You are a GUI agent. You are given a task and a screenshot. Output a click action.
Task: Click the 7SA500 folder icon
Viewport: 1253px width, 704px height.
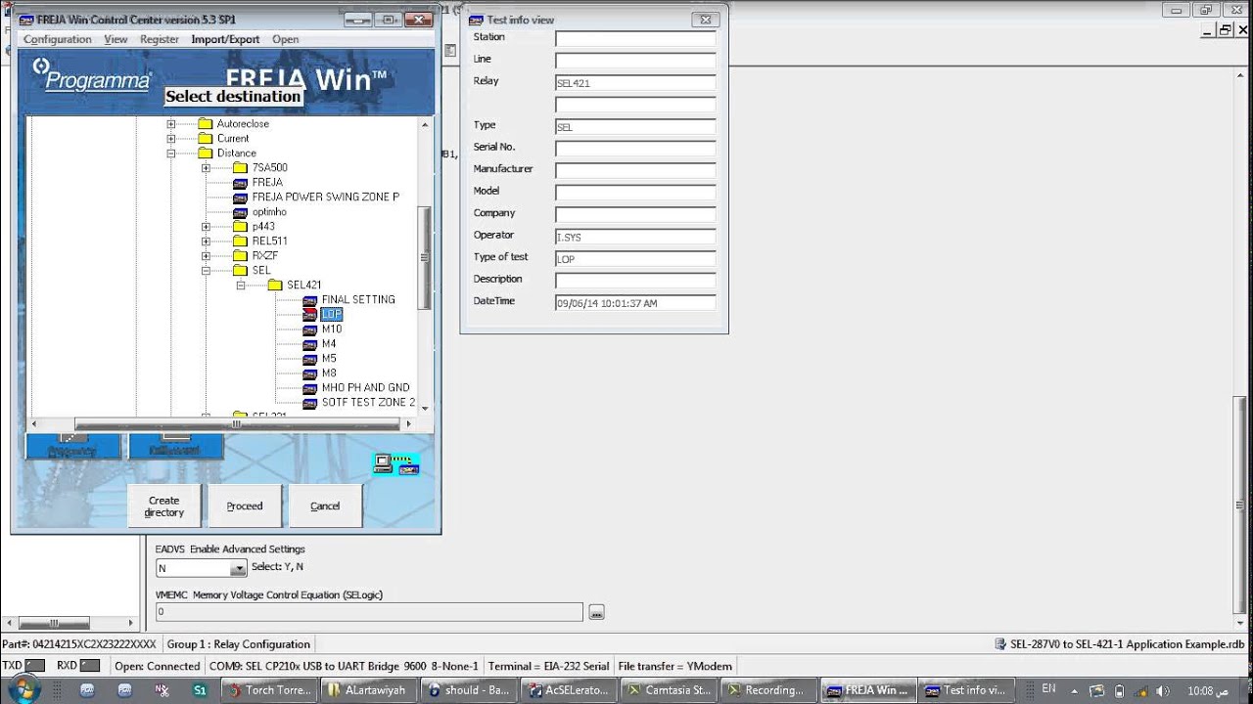click(241, 168)
